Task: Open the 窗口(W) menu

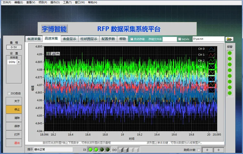Action: point(80,3)
